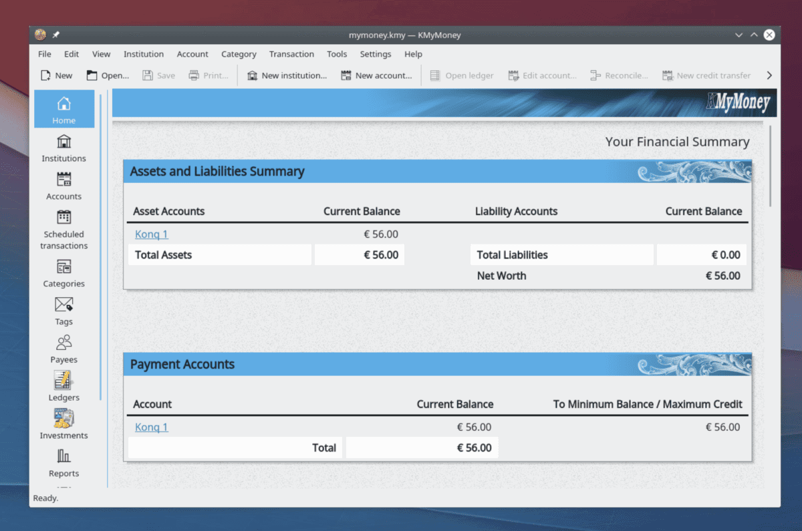
Task: Click New credit transfer in toolbar
Action: pyautogui.click(x=706, y=75)
